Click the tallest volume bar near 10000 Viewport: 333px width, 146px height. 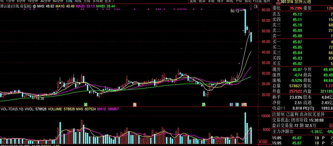point(245,128)
